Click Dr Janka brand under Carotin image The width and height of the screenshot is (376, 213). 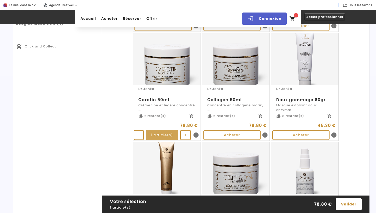(x=146, y=89)
